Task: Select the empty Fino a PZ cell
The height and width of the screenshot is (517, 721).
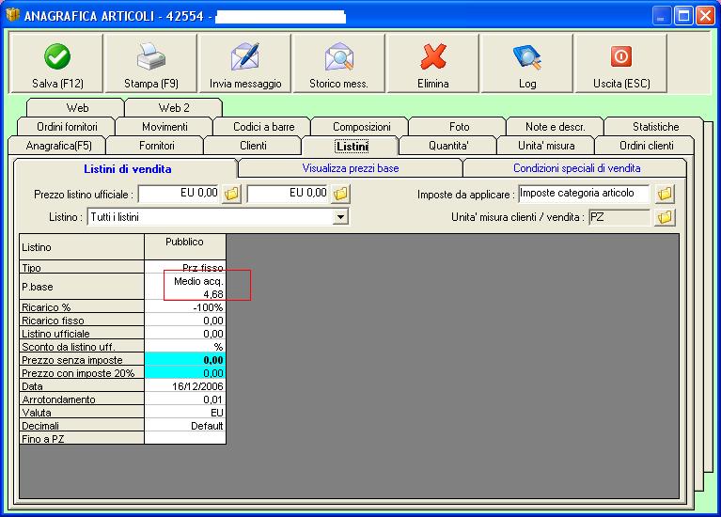Action: point(185,438)
